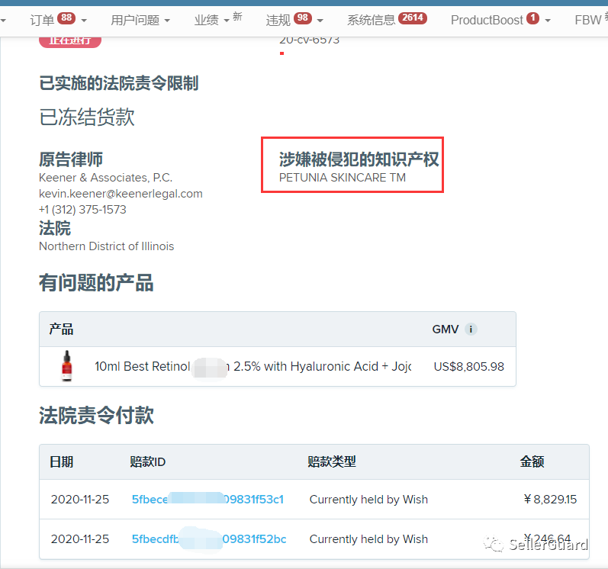The width and height of the screenshot is (608, 569).
Task: Click the ProductBoost notification badge
Action: (532, 18)
